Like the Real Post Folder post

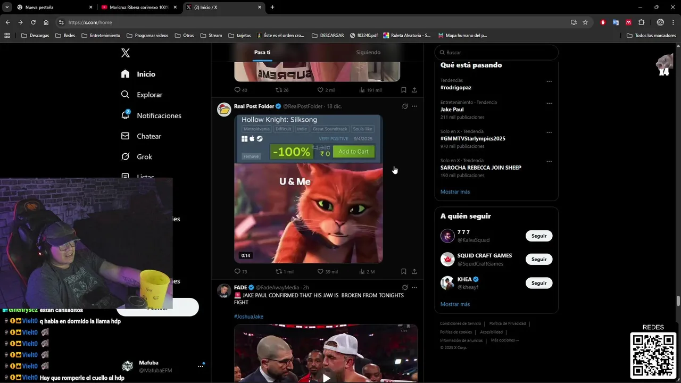click(328, 271)
